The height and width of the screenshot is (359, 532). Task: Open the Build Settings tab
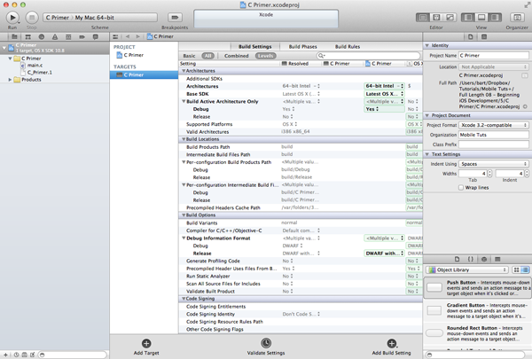point(254,46)
